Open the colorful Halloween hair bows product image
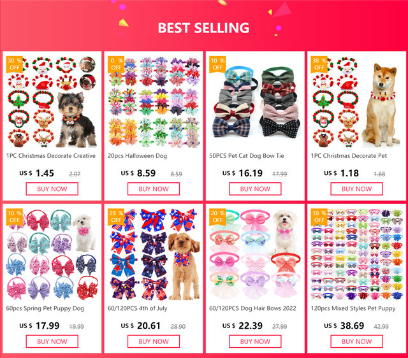The width and height of the screenshot is (408, 358). tap(154, 102)
